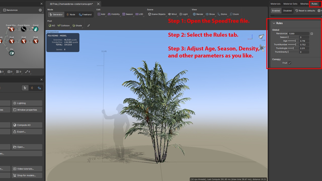Adjust the TrunkNumber slider
Screen dimensions: 322x181
(293, 44)
